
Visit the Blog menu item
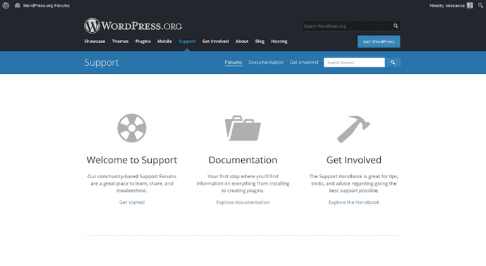tap(259, 41)
